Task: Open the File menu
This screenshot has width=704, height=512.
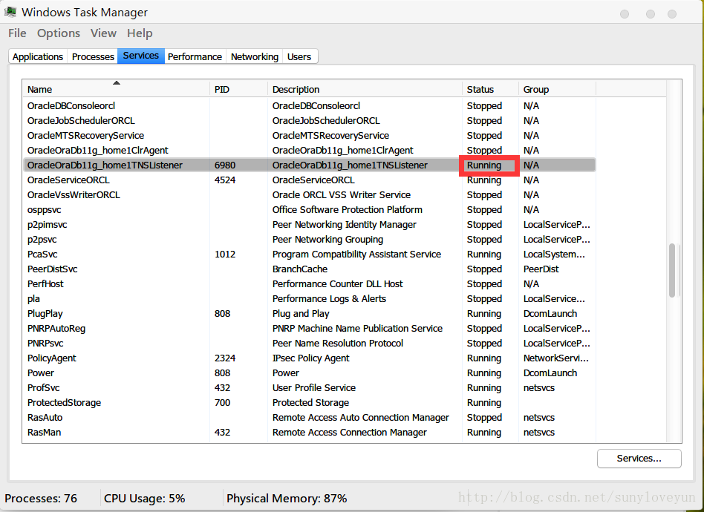Action: tap(17, 33)
